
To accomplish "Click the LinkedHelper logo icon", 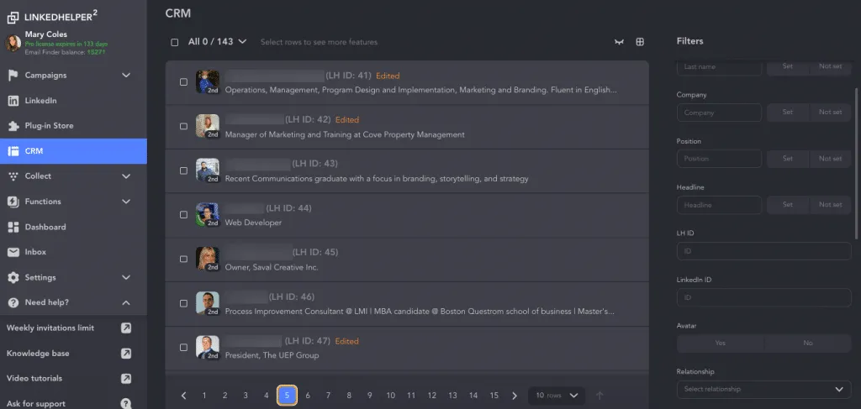I will pos(13,18).
